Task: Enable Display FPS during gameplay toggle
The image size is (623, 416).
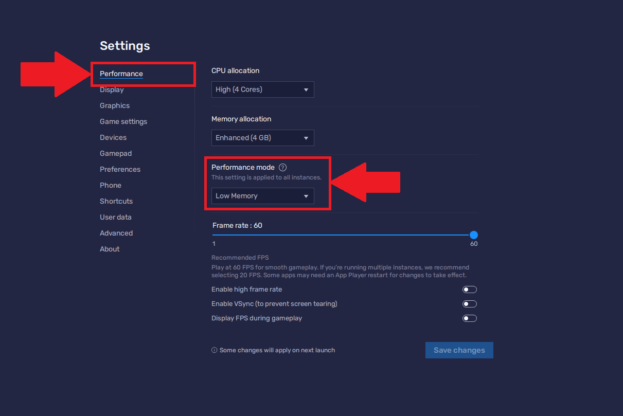Action: click(x=469, y=318)
